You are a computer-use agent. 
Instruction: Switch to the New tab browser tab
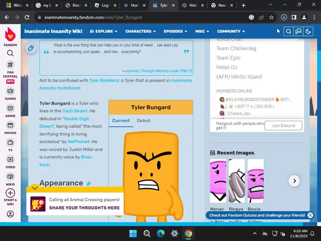222,5
